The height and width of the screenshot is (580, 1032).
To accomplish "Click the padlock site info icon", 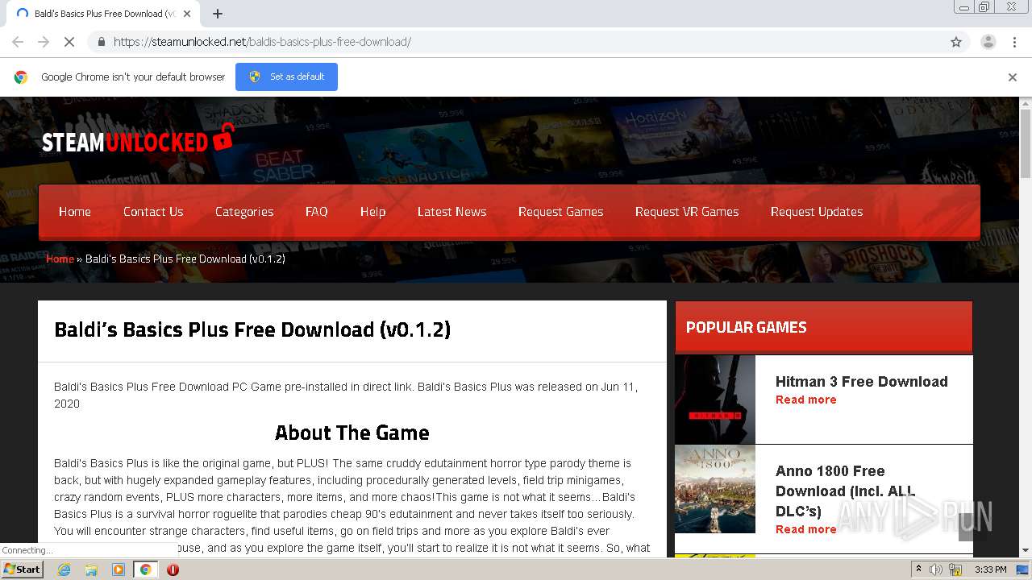I will pyautogui.click(x=101, y=42).
